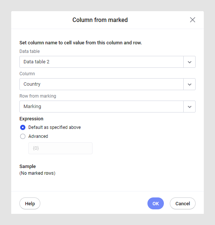This screenshot has width=215, height=225.
Task: Click the Default as specified above label
Action: click(x=54, y=127)
